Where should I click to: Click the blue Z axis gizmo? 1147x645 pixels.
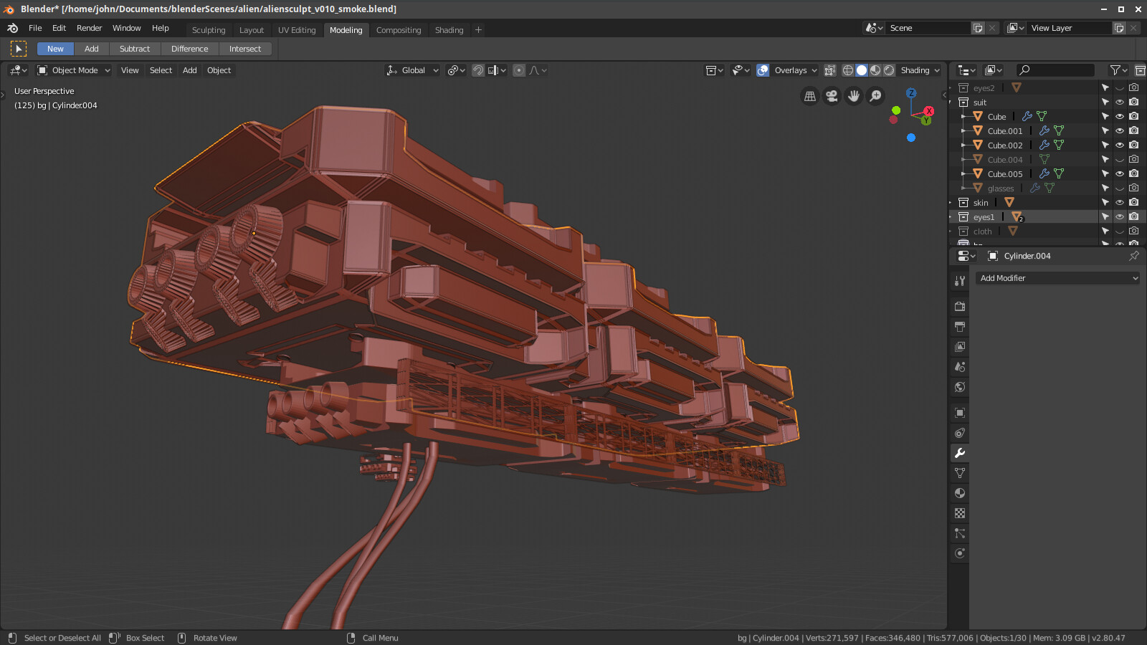click(x=911, y=93)
